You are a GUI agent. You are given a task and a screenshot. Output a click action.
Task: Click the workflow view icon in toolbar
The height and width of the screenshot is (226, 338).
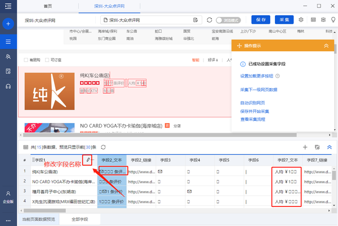coord(323,20)
